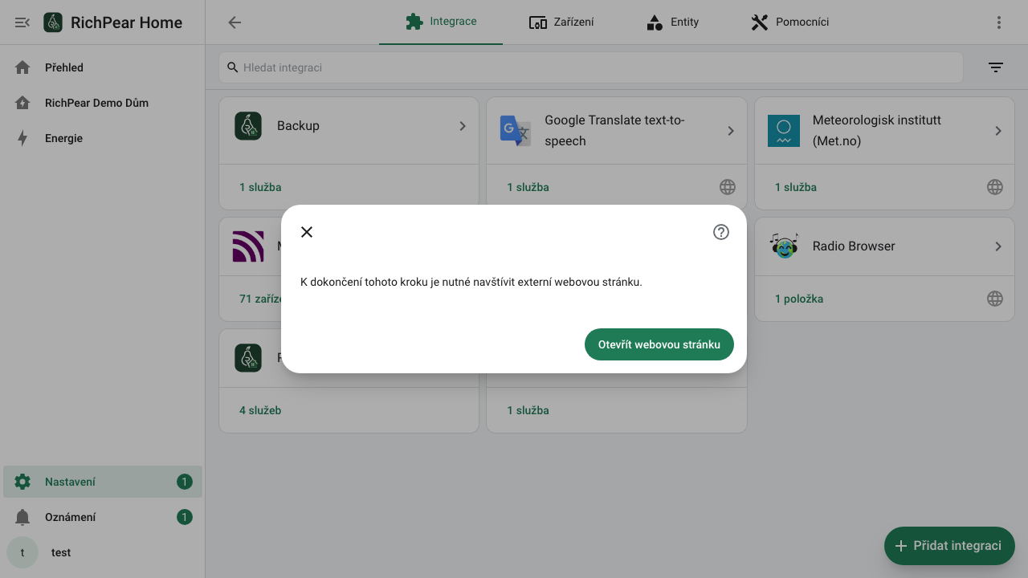1028x578 pixels.
Task: Switch to the Integrace tab
Action: 441,22
